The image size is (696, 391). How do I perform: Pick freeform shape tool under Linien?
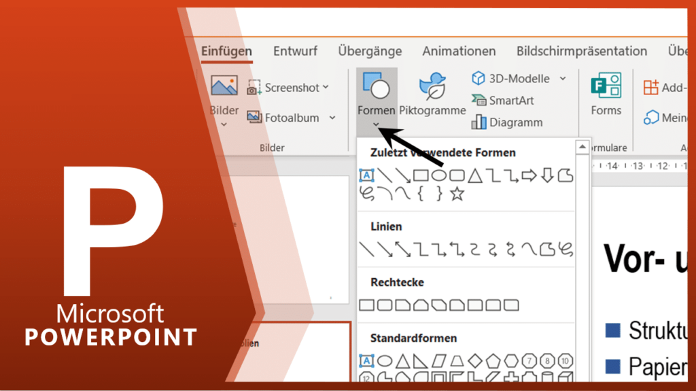(547, 250)
